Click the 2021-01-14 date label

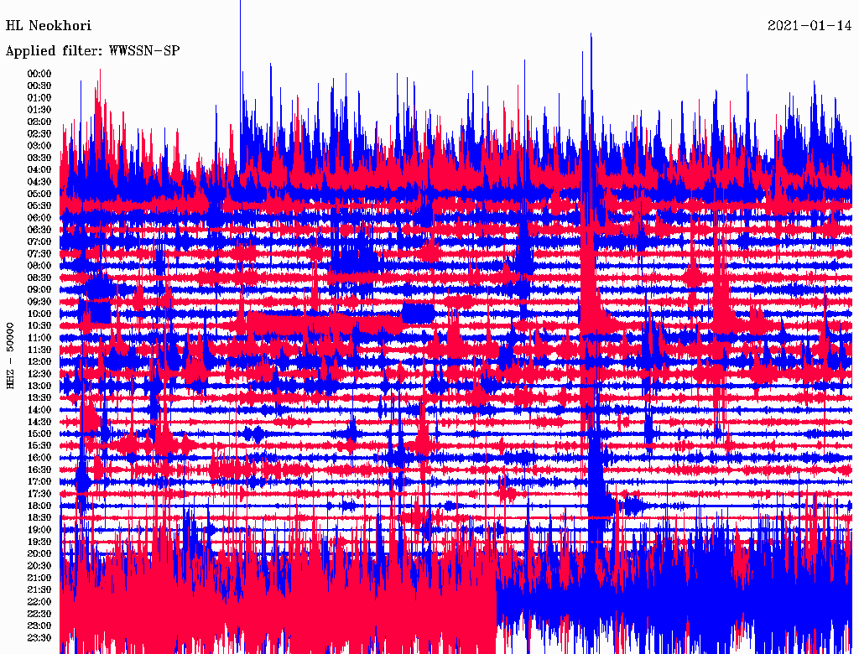810,26
